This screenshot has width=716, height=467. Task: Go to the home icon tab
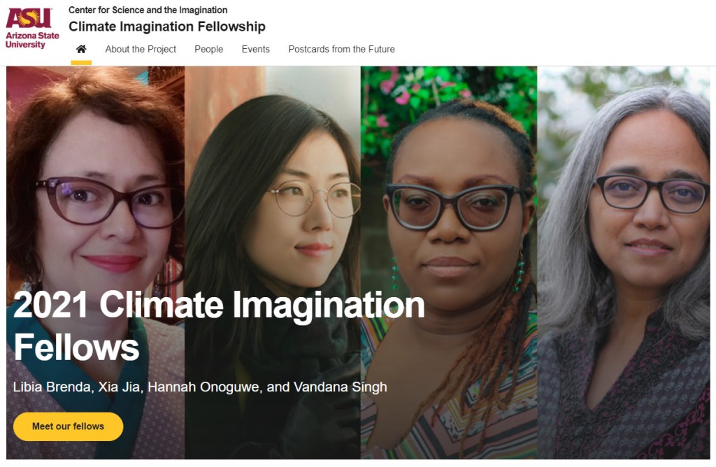(x=81, y=49)
